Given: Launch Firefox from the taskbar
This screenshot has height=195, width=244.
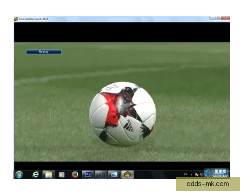Looking at the screenshot, I should point(75,174).
